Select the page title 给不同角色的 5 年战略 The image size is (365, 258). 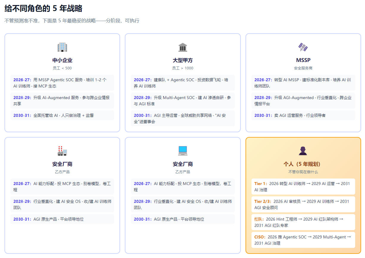tap(43, 8)
